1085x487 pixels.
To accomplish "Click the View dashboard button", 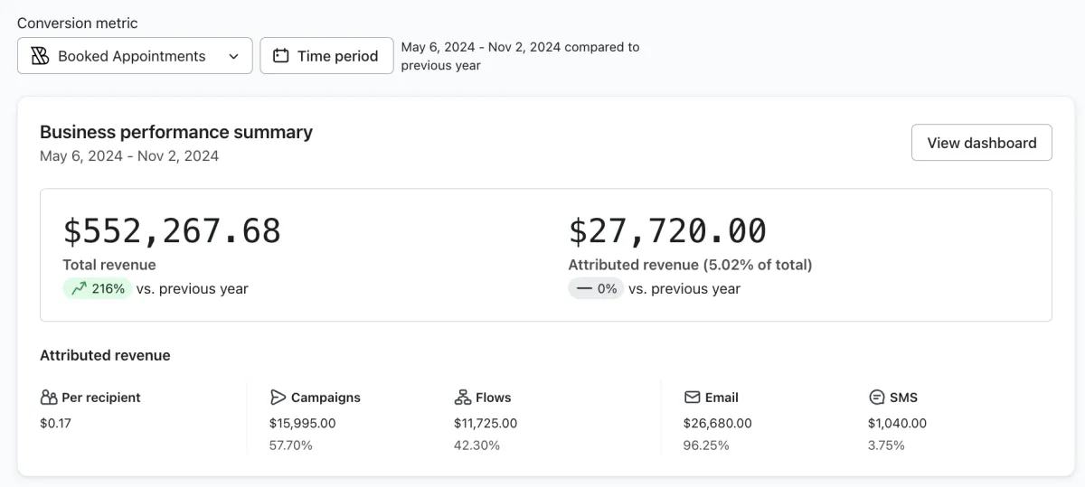I will (x=981, y=143).
